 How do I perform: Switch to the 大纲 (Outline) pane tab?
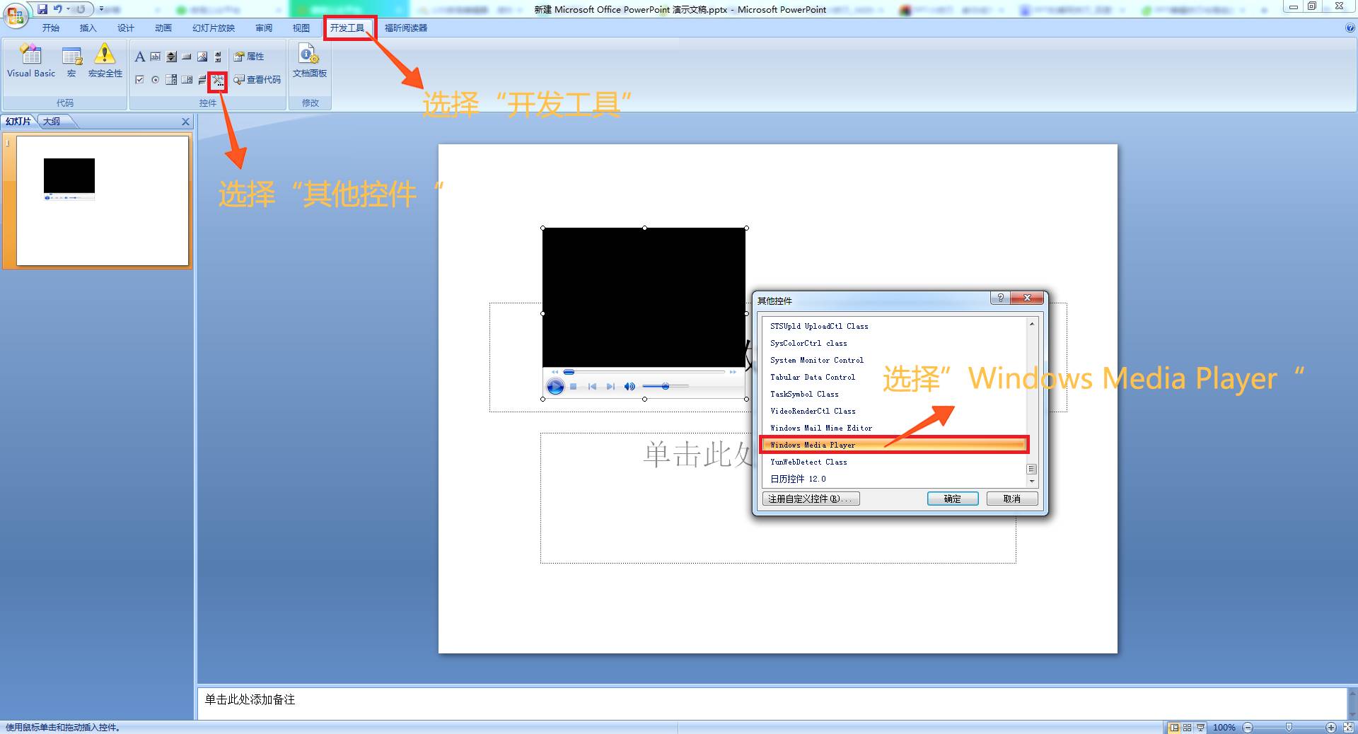(x=52, y=122)
